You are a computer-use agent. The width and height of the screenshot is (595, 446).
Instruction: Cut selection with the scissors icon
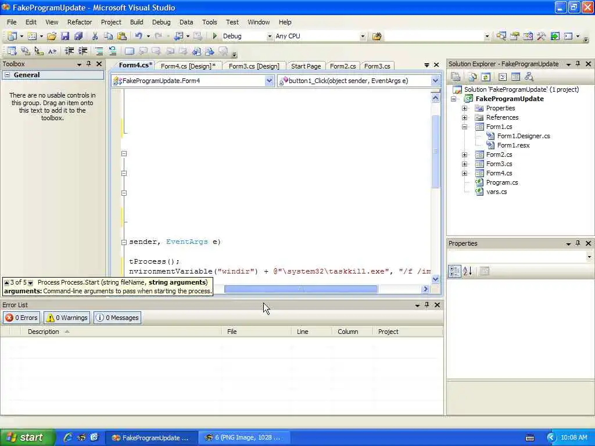[95, 36]
